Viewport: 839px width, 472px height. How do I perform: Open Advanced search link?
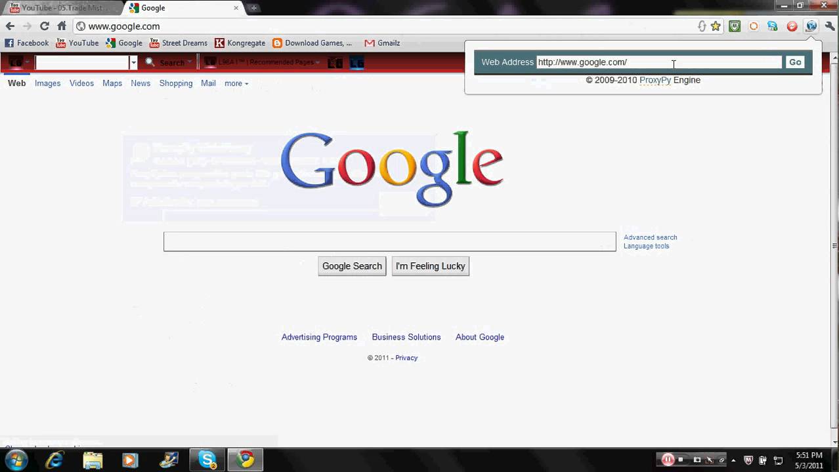pos(650,237)
